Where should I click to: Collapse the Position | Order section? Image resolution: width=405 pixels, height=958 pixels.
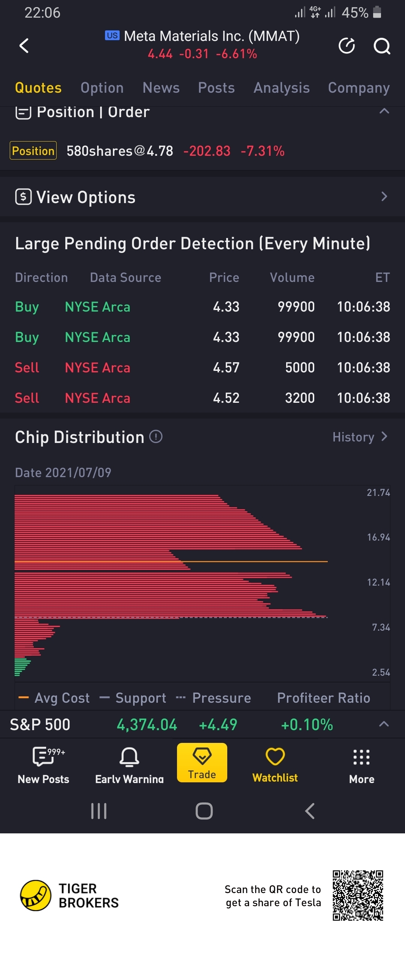pyautogui.click(x=384, y=111)
